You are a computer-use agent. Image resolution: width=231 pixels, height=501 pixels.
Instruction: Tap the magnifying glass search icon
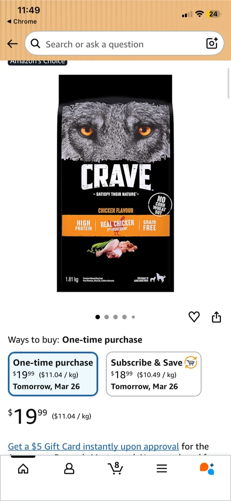35,43
